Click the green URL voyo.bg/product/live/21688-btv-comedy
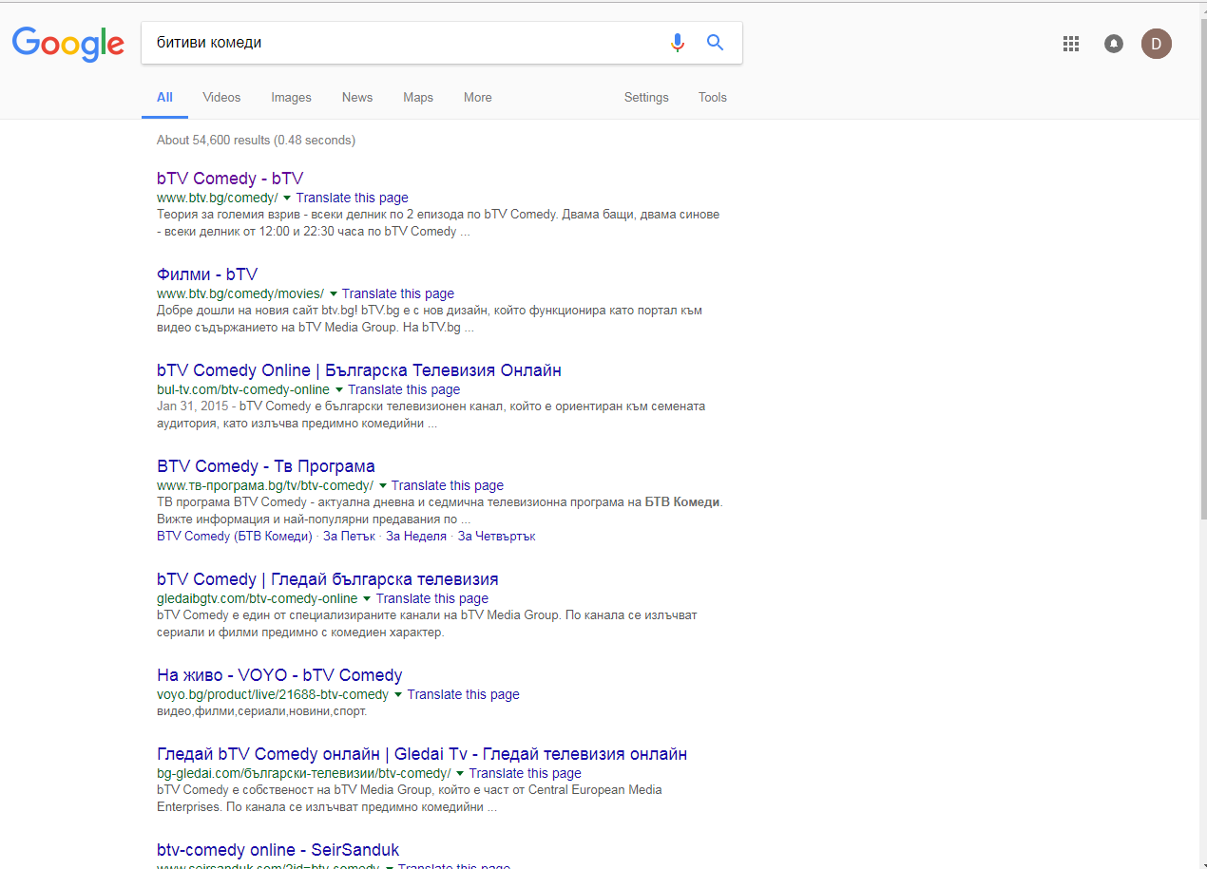 pyautogui.click(x=273, y=695)
